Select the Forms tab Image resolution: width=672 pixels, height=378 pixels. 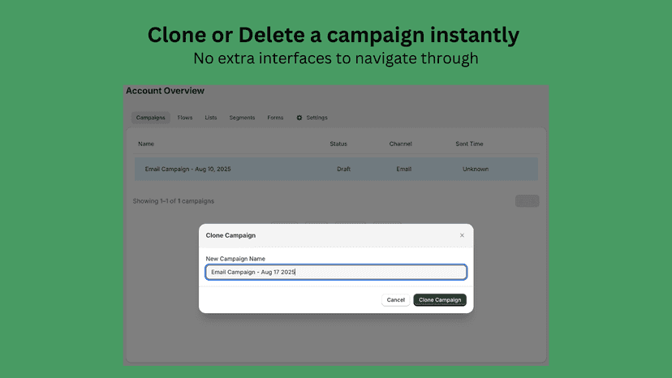275,118
